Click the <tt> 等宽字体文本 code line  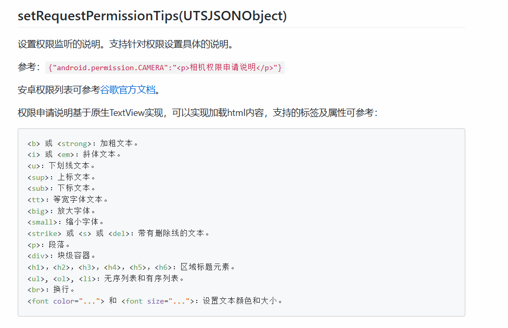click(68, 200)
